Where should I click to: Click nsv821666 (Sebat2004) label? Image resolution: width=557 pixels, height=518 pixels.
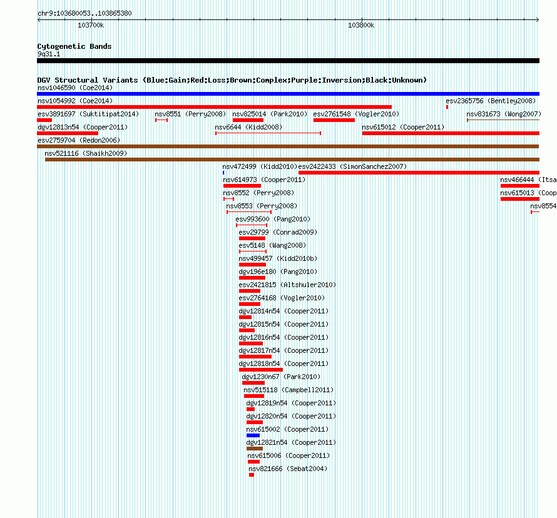(x=288, y=469)
